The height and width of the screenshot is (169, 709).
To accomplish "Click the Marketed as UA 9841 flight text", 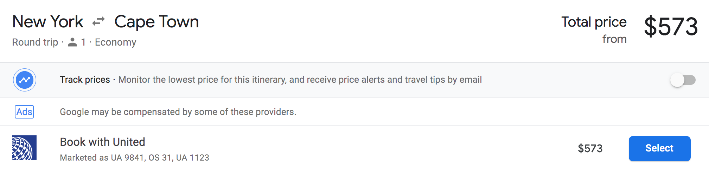I will pos(134,158).
